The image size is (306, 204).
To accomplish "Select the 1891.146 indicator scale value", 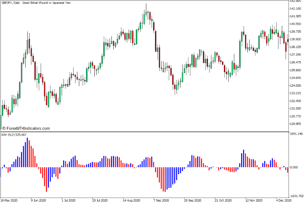I will (x=297, y=134).
